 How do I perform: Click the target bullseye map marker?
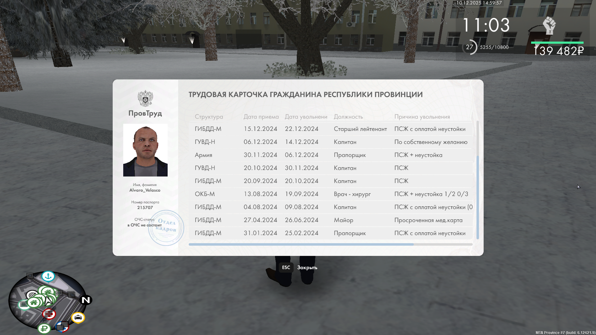coord(32,295)
